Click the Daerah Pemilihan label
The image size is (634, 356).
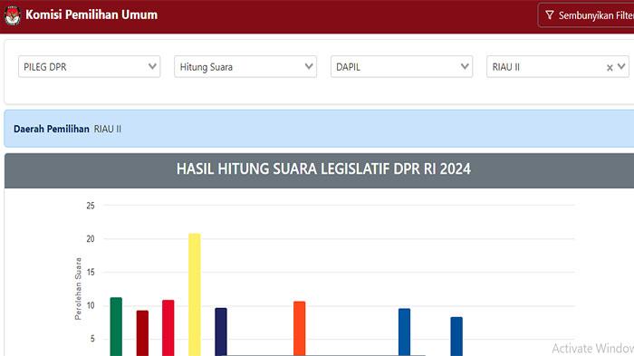52,129
